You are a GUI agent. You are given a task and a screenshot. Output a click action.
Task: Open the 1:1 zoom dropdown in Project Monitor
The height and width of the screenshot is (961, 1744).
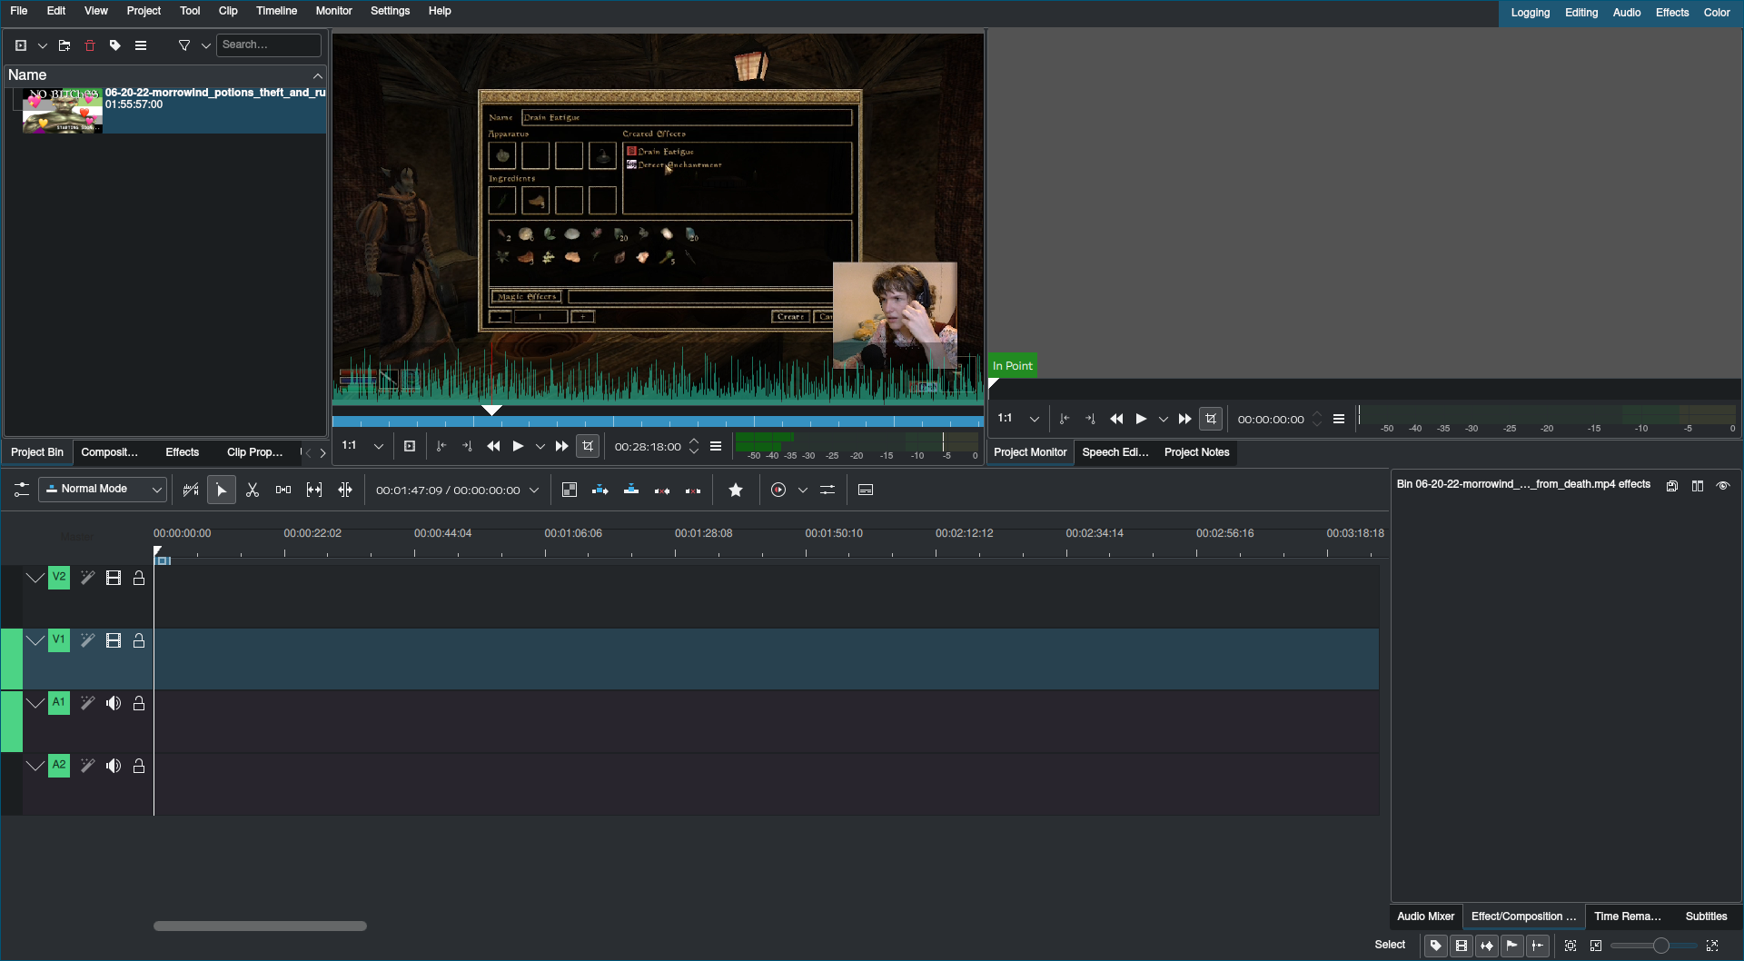pyautogui.click(x=1035, y=419)
